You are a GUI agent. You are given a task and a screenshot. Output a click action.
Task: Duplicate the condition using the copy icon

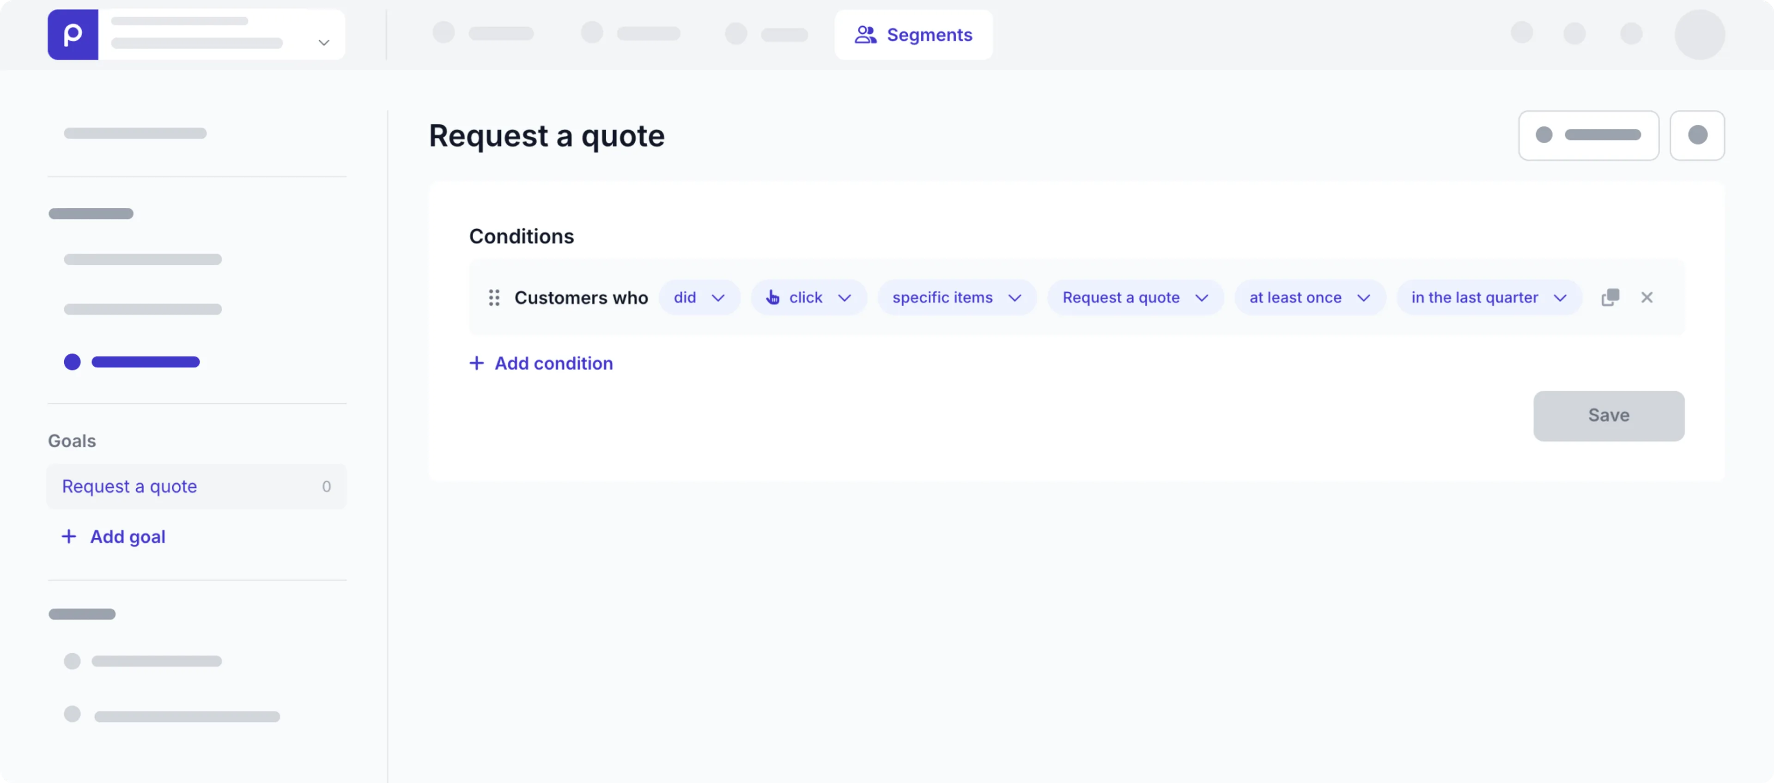click(1611, 297)
